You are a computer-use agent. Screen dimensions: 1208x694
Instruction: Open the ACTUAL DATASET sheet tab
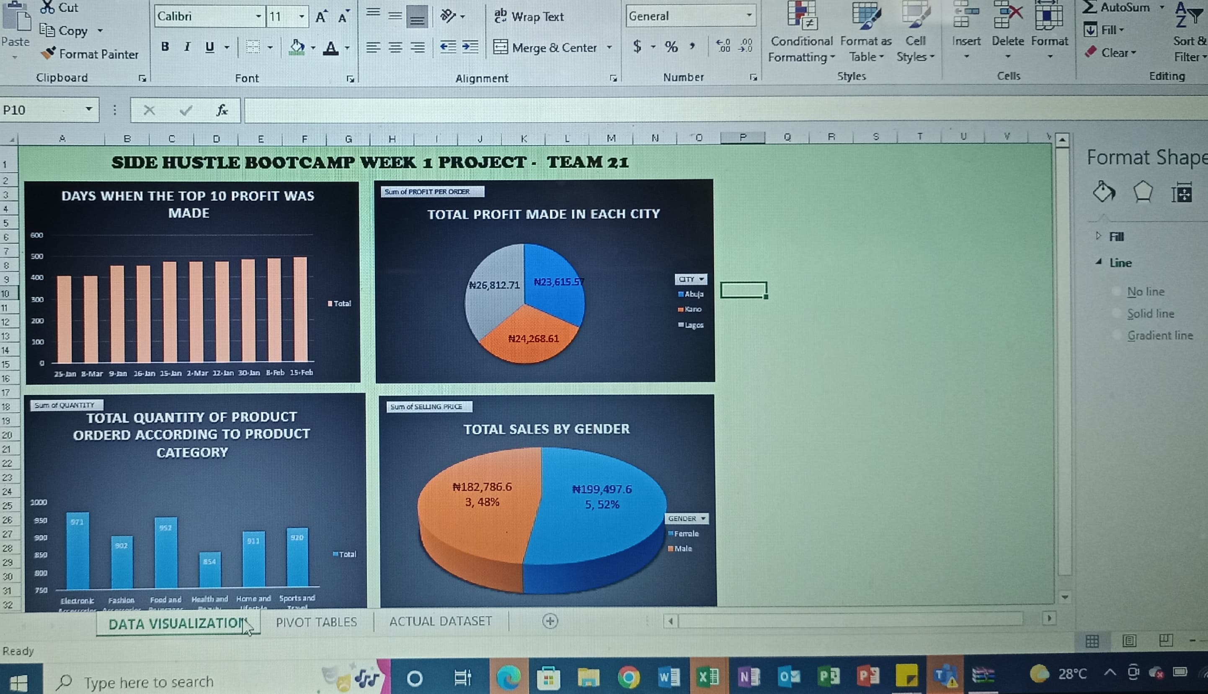pos(440,621)
